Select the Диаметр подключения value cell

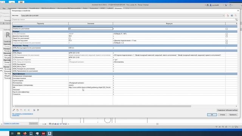tap(91, 36)
